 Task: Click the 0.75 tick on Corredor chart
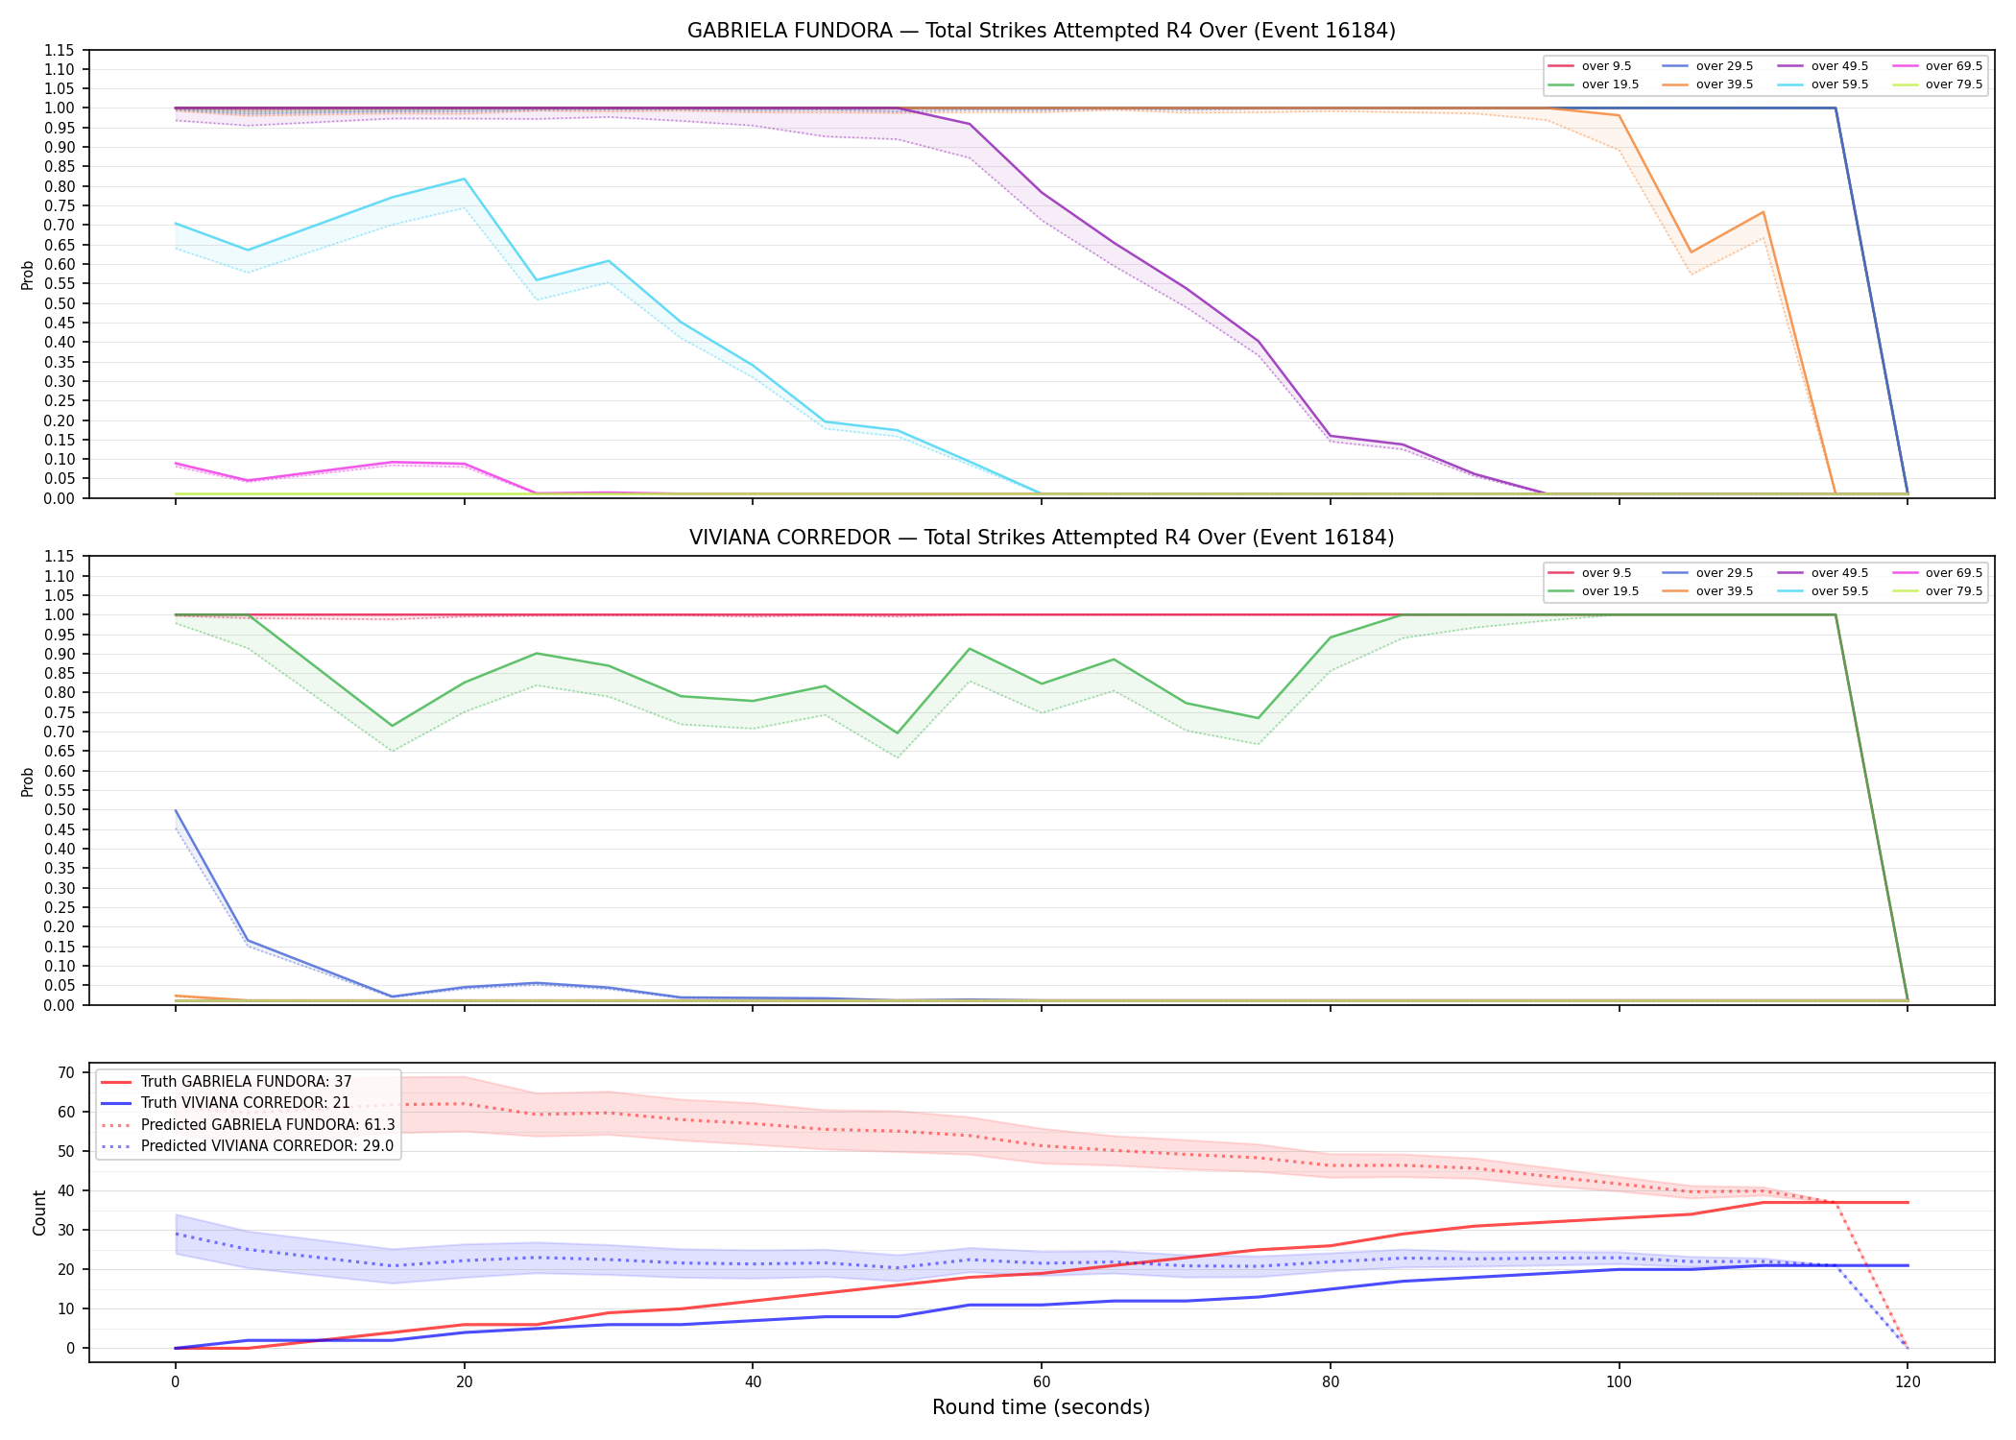(x=60, y=712)
